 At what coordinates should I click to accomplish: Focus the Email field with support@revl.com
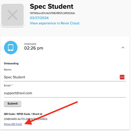[65, 93]
